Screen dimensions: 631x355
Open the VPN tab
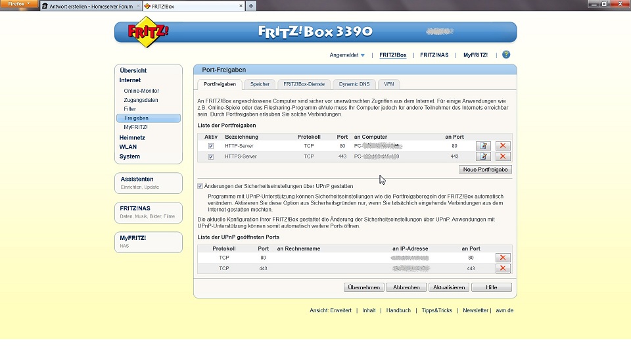point(389,84)
